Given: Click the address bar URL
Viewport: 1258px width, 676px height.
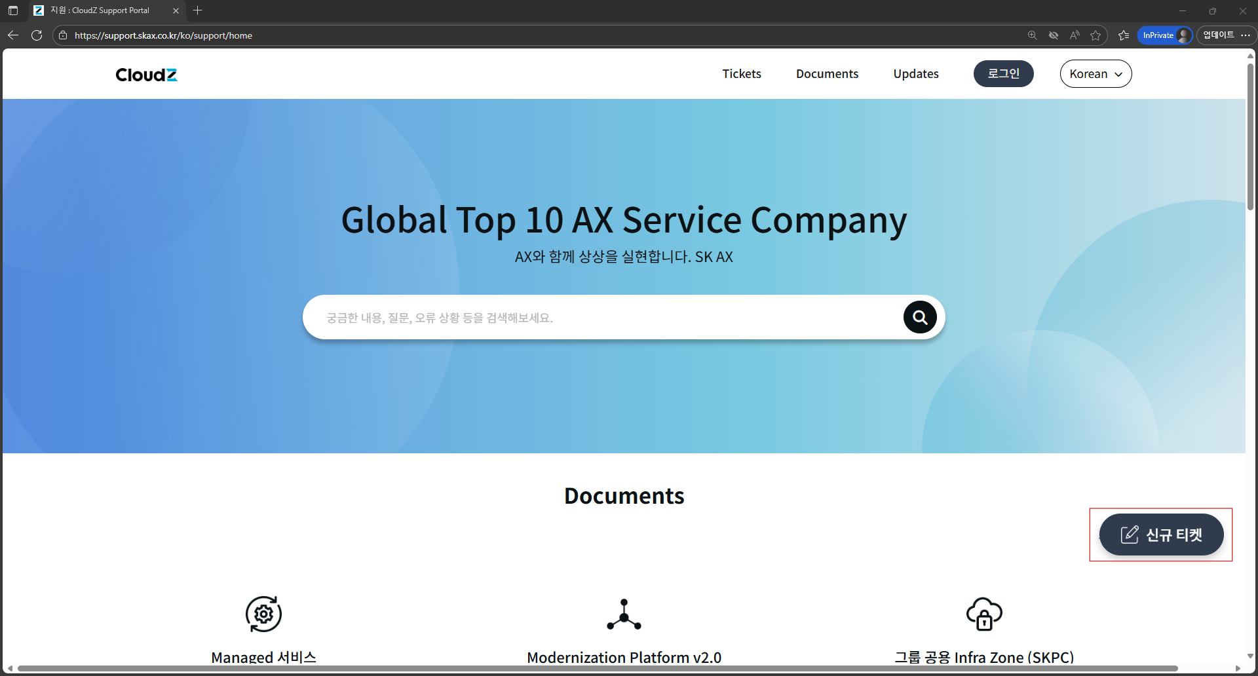Looking at the screenshot, I should click(x=163, y=35).
